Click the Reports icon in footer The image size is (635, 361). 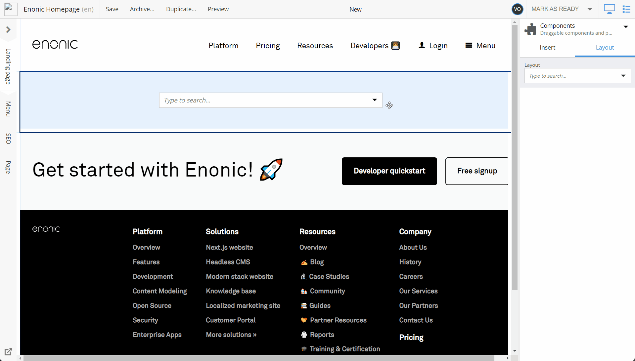(x=304, y=335)
